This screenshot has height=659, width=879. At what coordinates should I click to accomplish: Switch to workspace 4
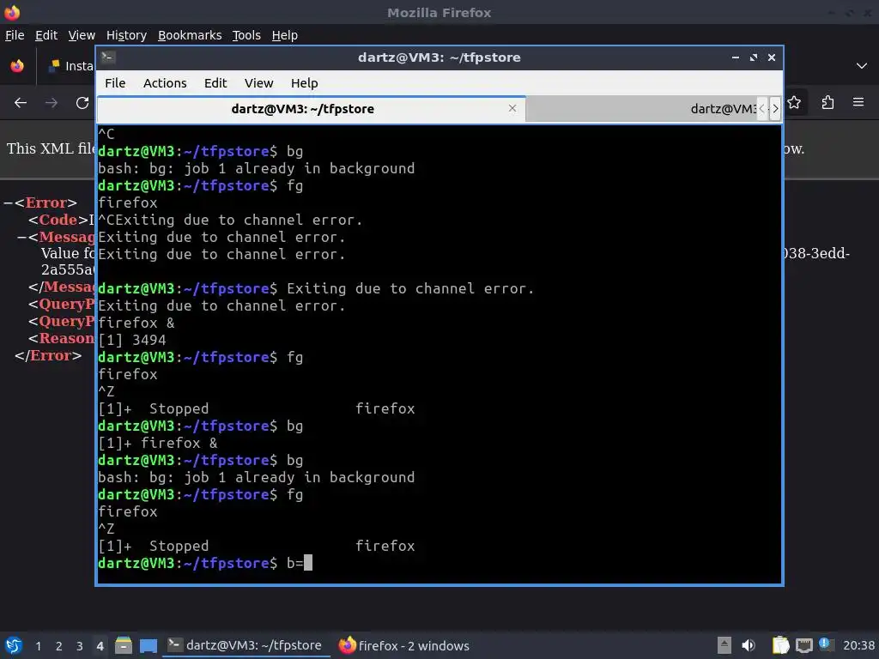(100, 646)
